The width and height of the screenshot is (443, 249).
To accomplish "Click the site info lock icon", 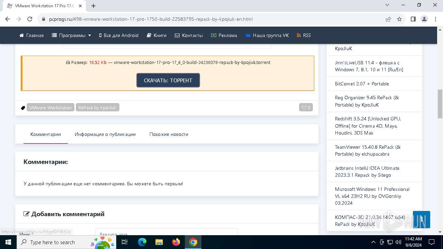I will pos(44,19).
